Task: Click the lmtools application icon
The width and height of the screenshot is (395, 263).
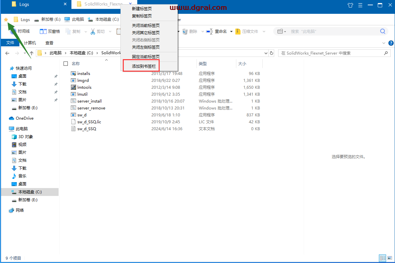Action: [x=74, y=87]
